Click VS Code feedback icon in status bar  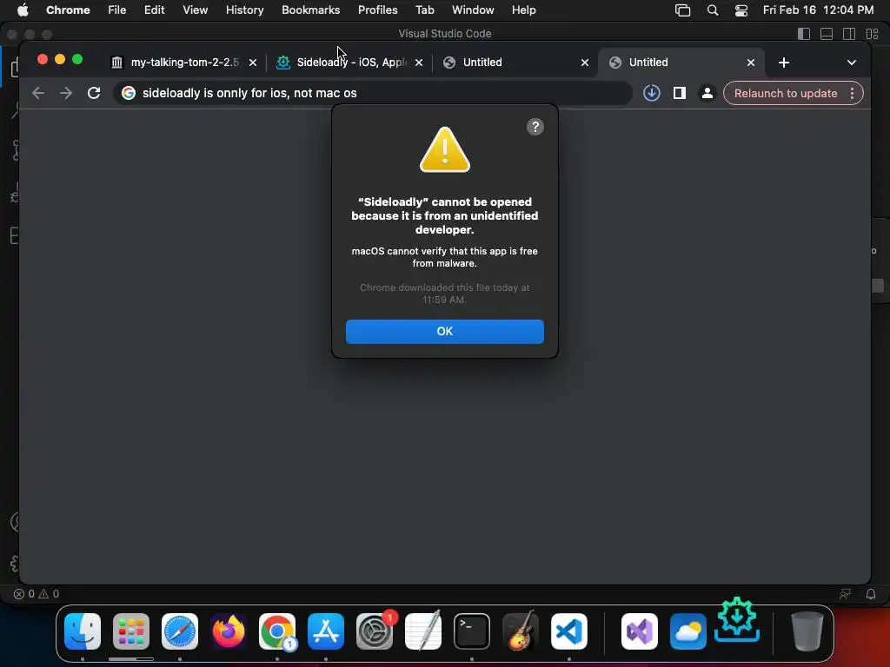point(845,594)
